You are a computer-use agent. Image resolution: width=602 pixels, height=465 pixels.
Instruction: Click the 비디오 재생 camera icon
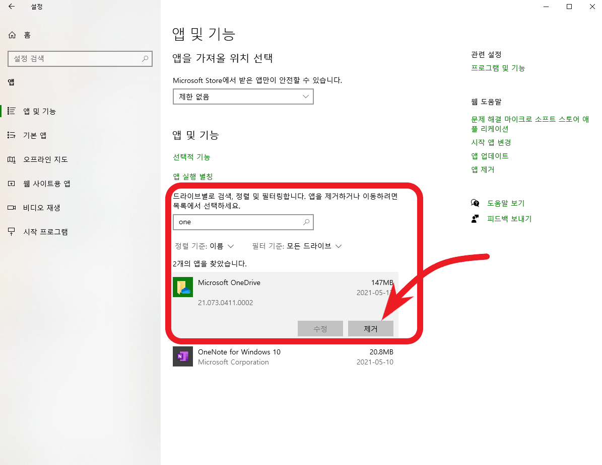[x=12, y=208]
